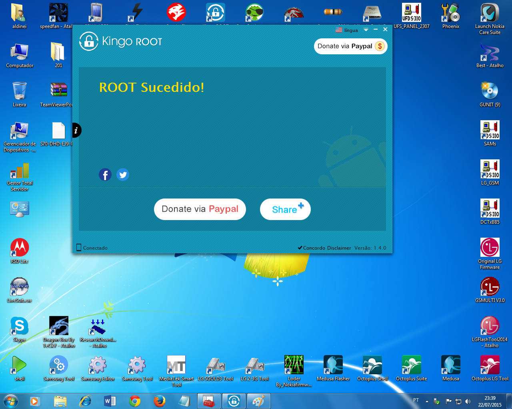
Task: Select the Samsung Editor gear icon
Action: [x=98, y=368]
